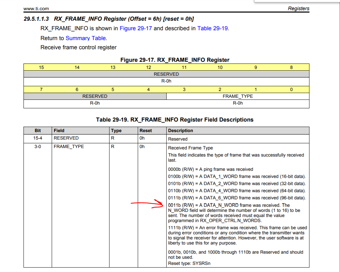The image size is (340, 272).
Task: Click bit number 8 in register figure
Action: point(291,67)
